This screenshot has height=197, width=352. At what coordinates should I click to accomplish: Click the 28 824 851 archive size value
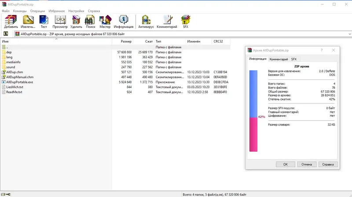pos(328,95)
